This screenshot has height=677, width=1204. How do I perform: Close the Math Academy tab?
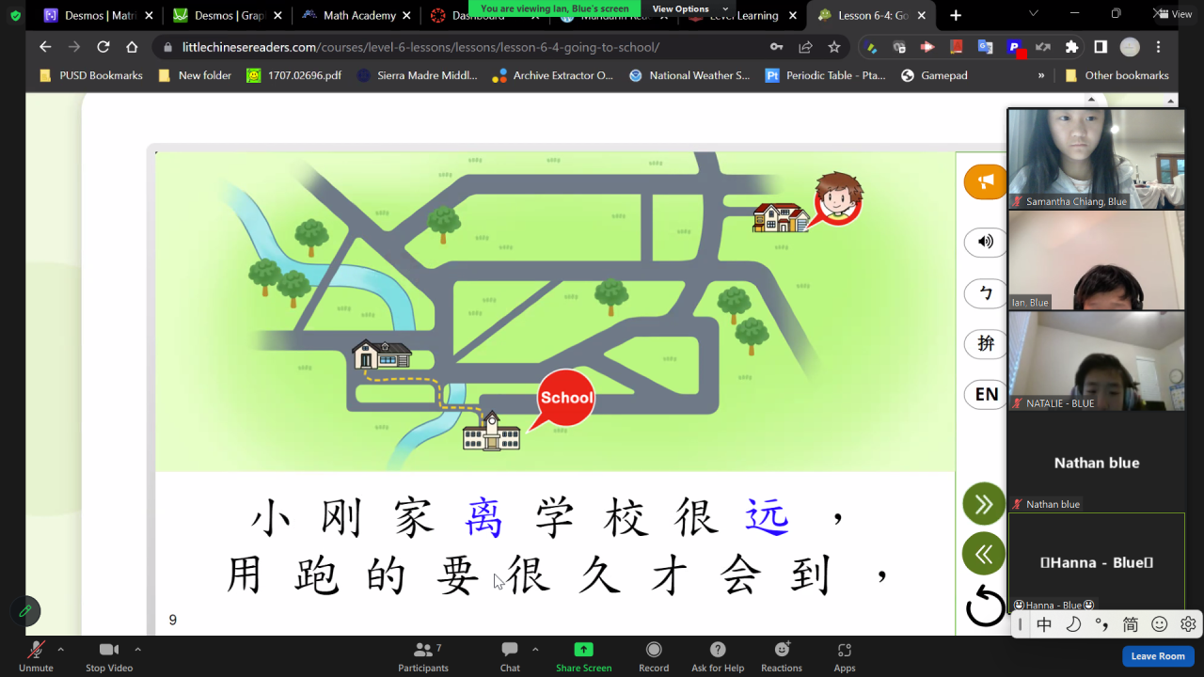(405, 16)
